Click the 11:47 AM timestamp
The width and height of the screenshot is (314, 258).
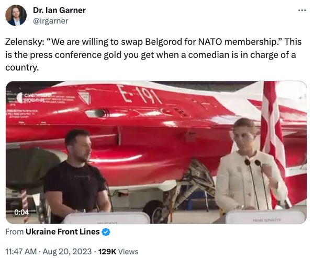21,251
